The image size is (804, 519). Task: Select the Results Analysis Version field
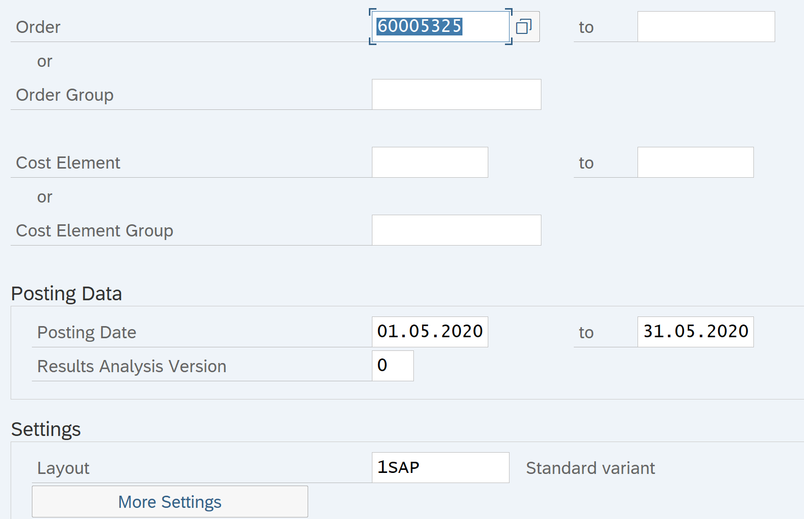pyautogui.click(x=392, y=366)
